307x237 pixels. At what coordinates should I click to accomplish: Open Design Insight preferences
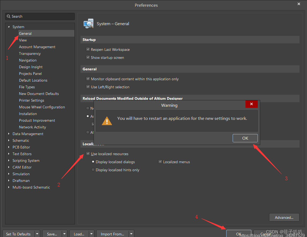click(31, 67)
